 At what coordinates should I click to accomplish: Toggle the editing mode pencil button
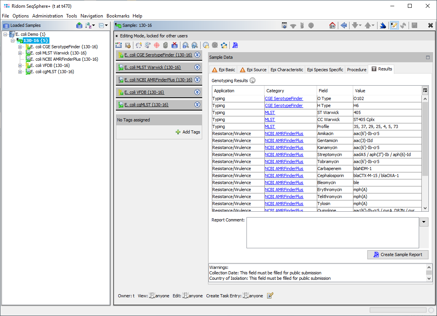pos(394,25)
